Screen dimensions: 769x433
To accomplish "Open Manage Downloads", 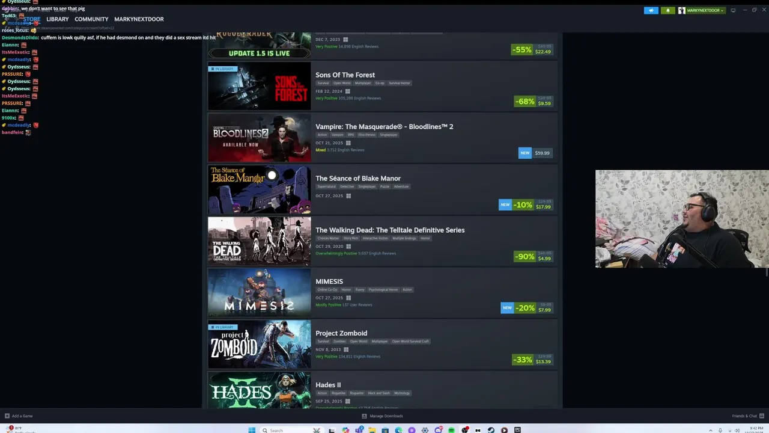I will click(382, 416).
